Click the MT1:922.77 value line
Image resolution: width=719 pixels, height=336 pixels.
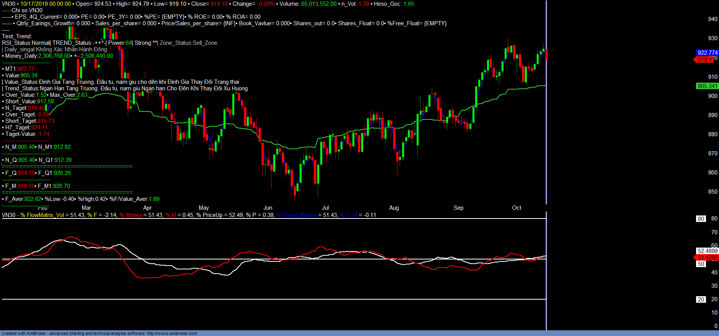pyautogui.click(x=20, y=69)
